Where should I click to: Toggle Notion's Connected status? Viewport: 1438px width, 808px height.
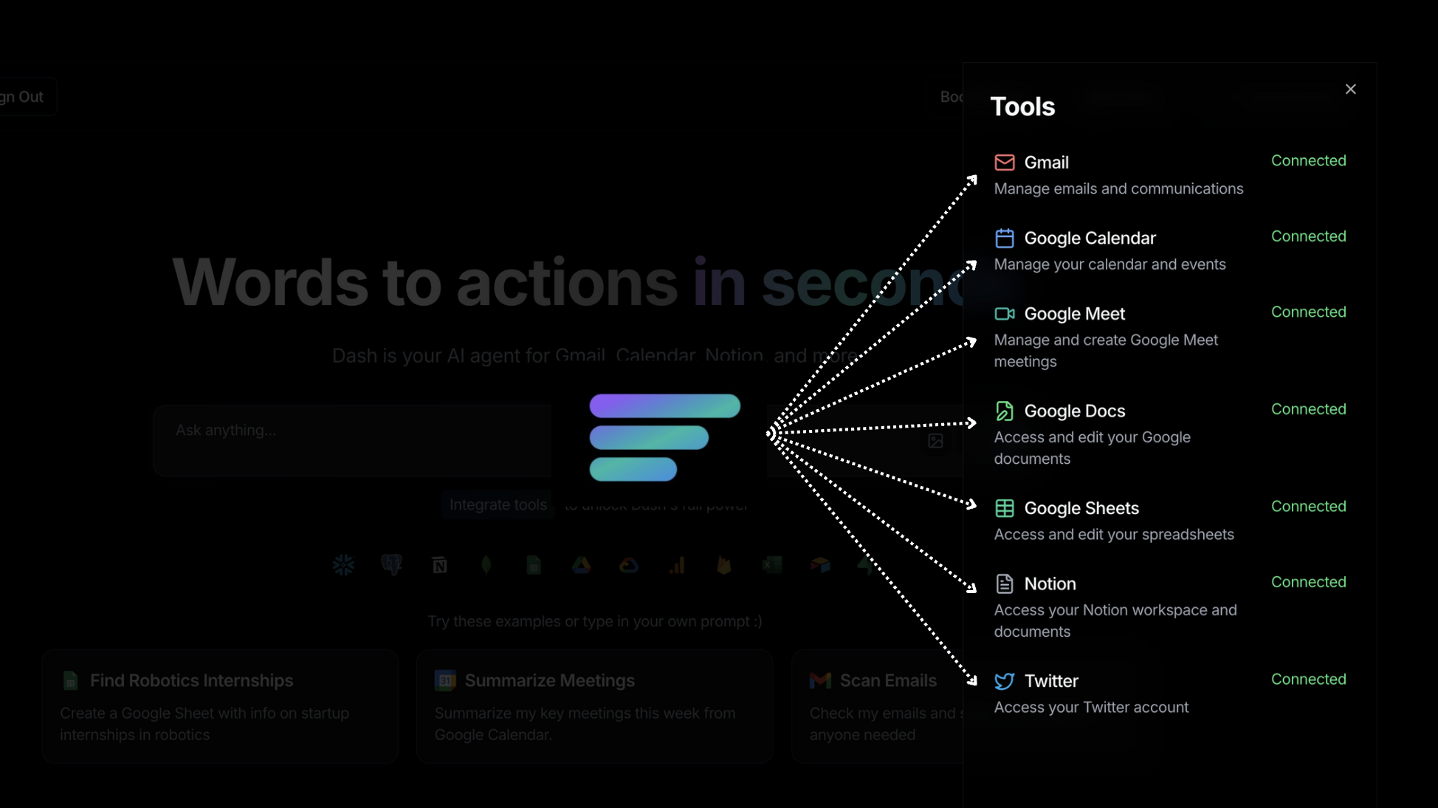click(x=1308, y=582)
